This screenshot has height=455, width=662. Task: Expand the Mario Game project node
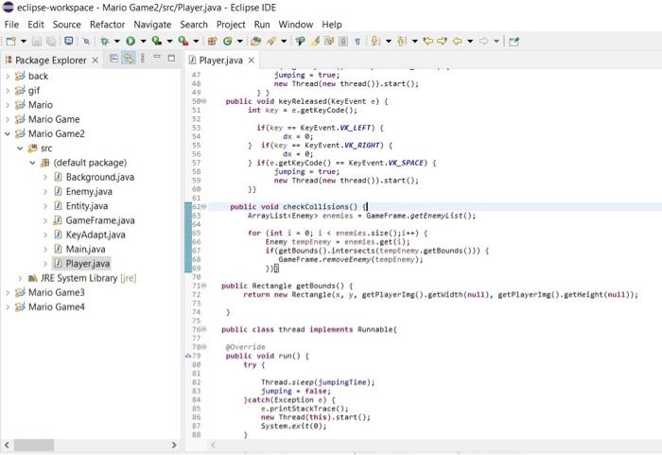point(8,119)
